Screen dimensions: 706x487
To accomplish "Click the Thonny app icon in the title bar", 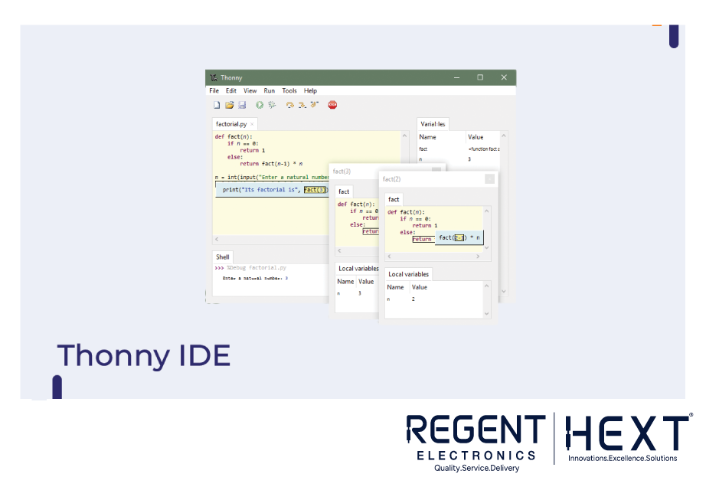I will coord(214,77).
